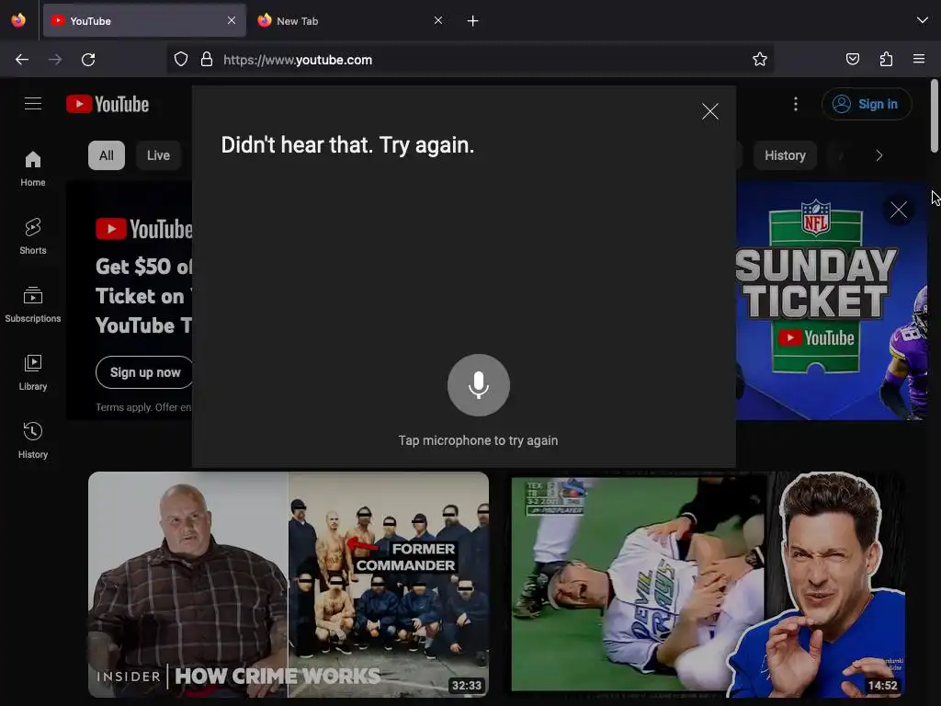
Task: Dismiss the NFL Sunday Ticket banner
Action: click(x=899, y=210)
